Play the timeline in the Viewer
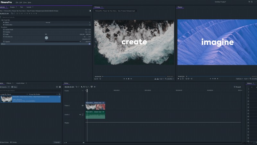This screenshot has width=257, height=145. click(215, 79)
